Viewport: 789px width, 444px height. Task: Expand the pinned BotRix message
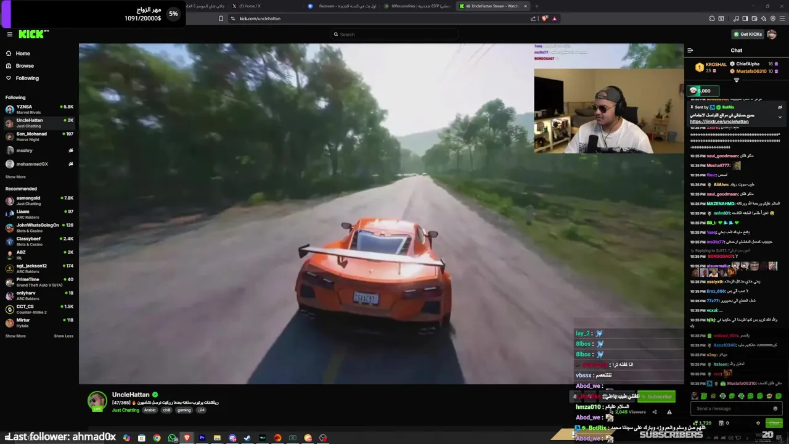pyautogui.click(x=780, y=116)
